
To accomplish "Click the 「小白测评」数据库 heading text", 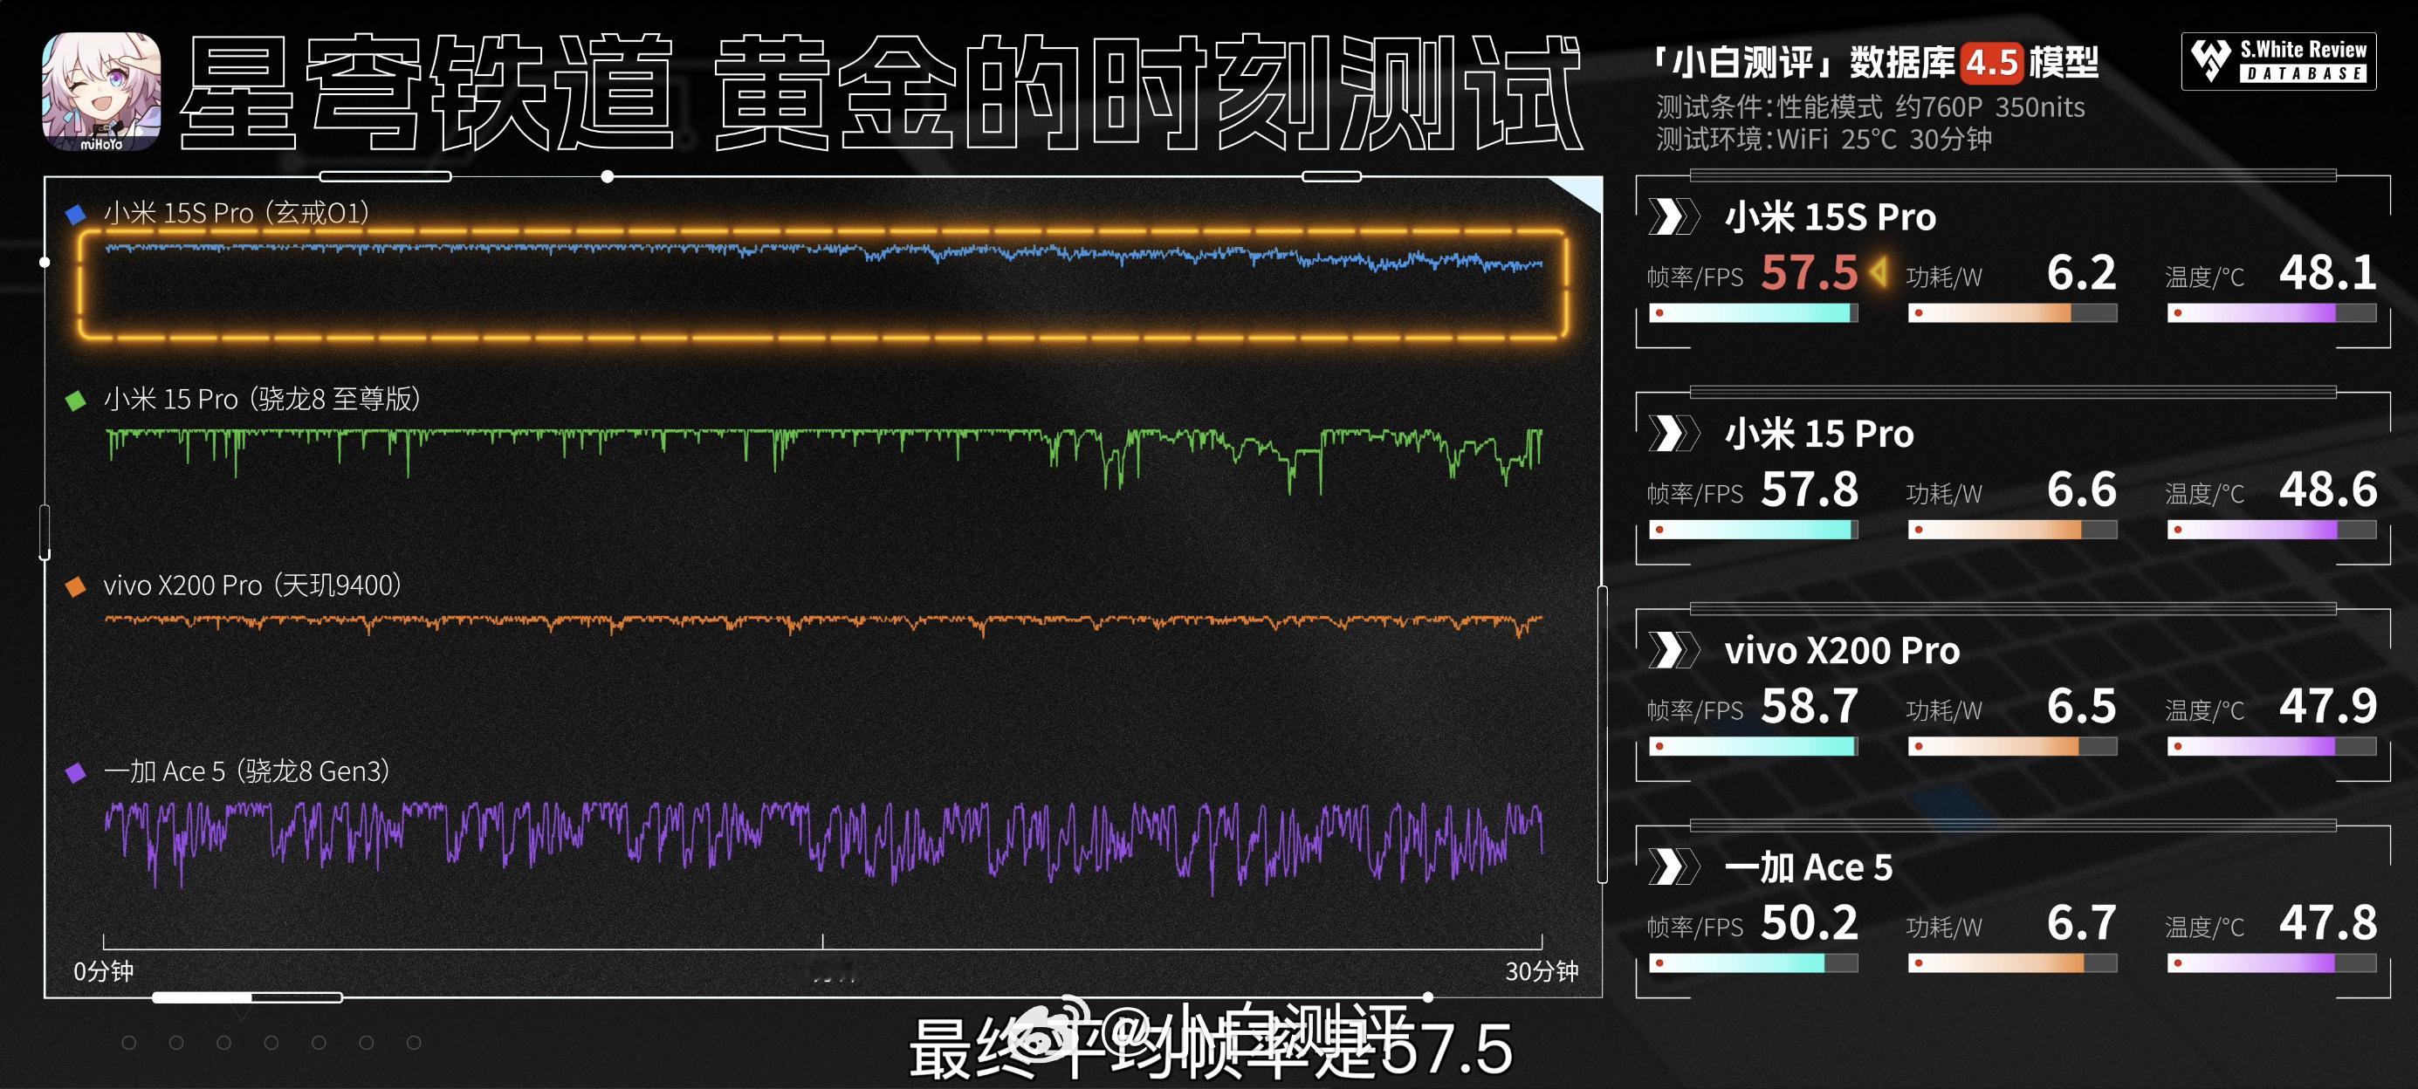I will click(x=1804, y=63).
